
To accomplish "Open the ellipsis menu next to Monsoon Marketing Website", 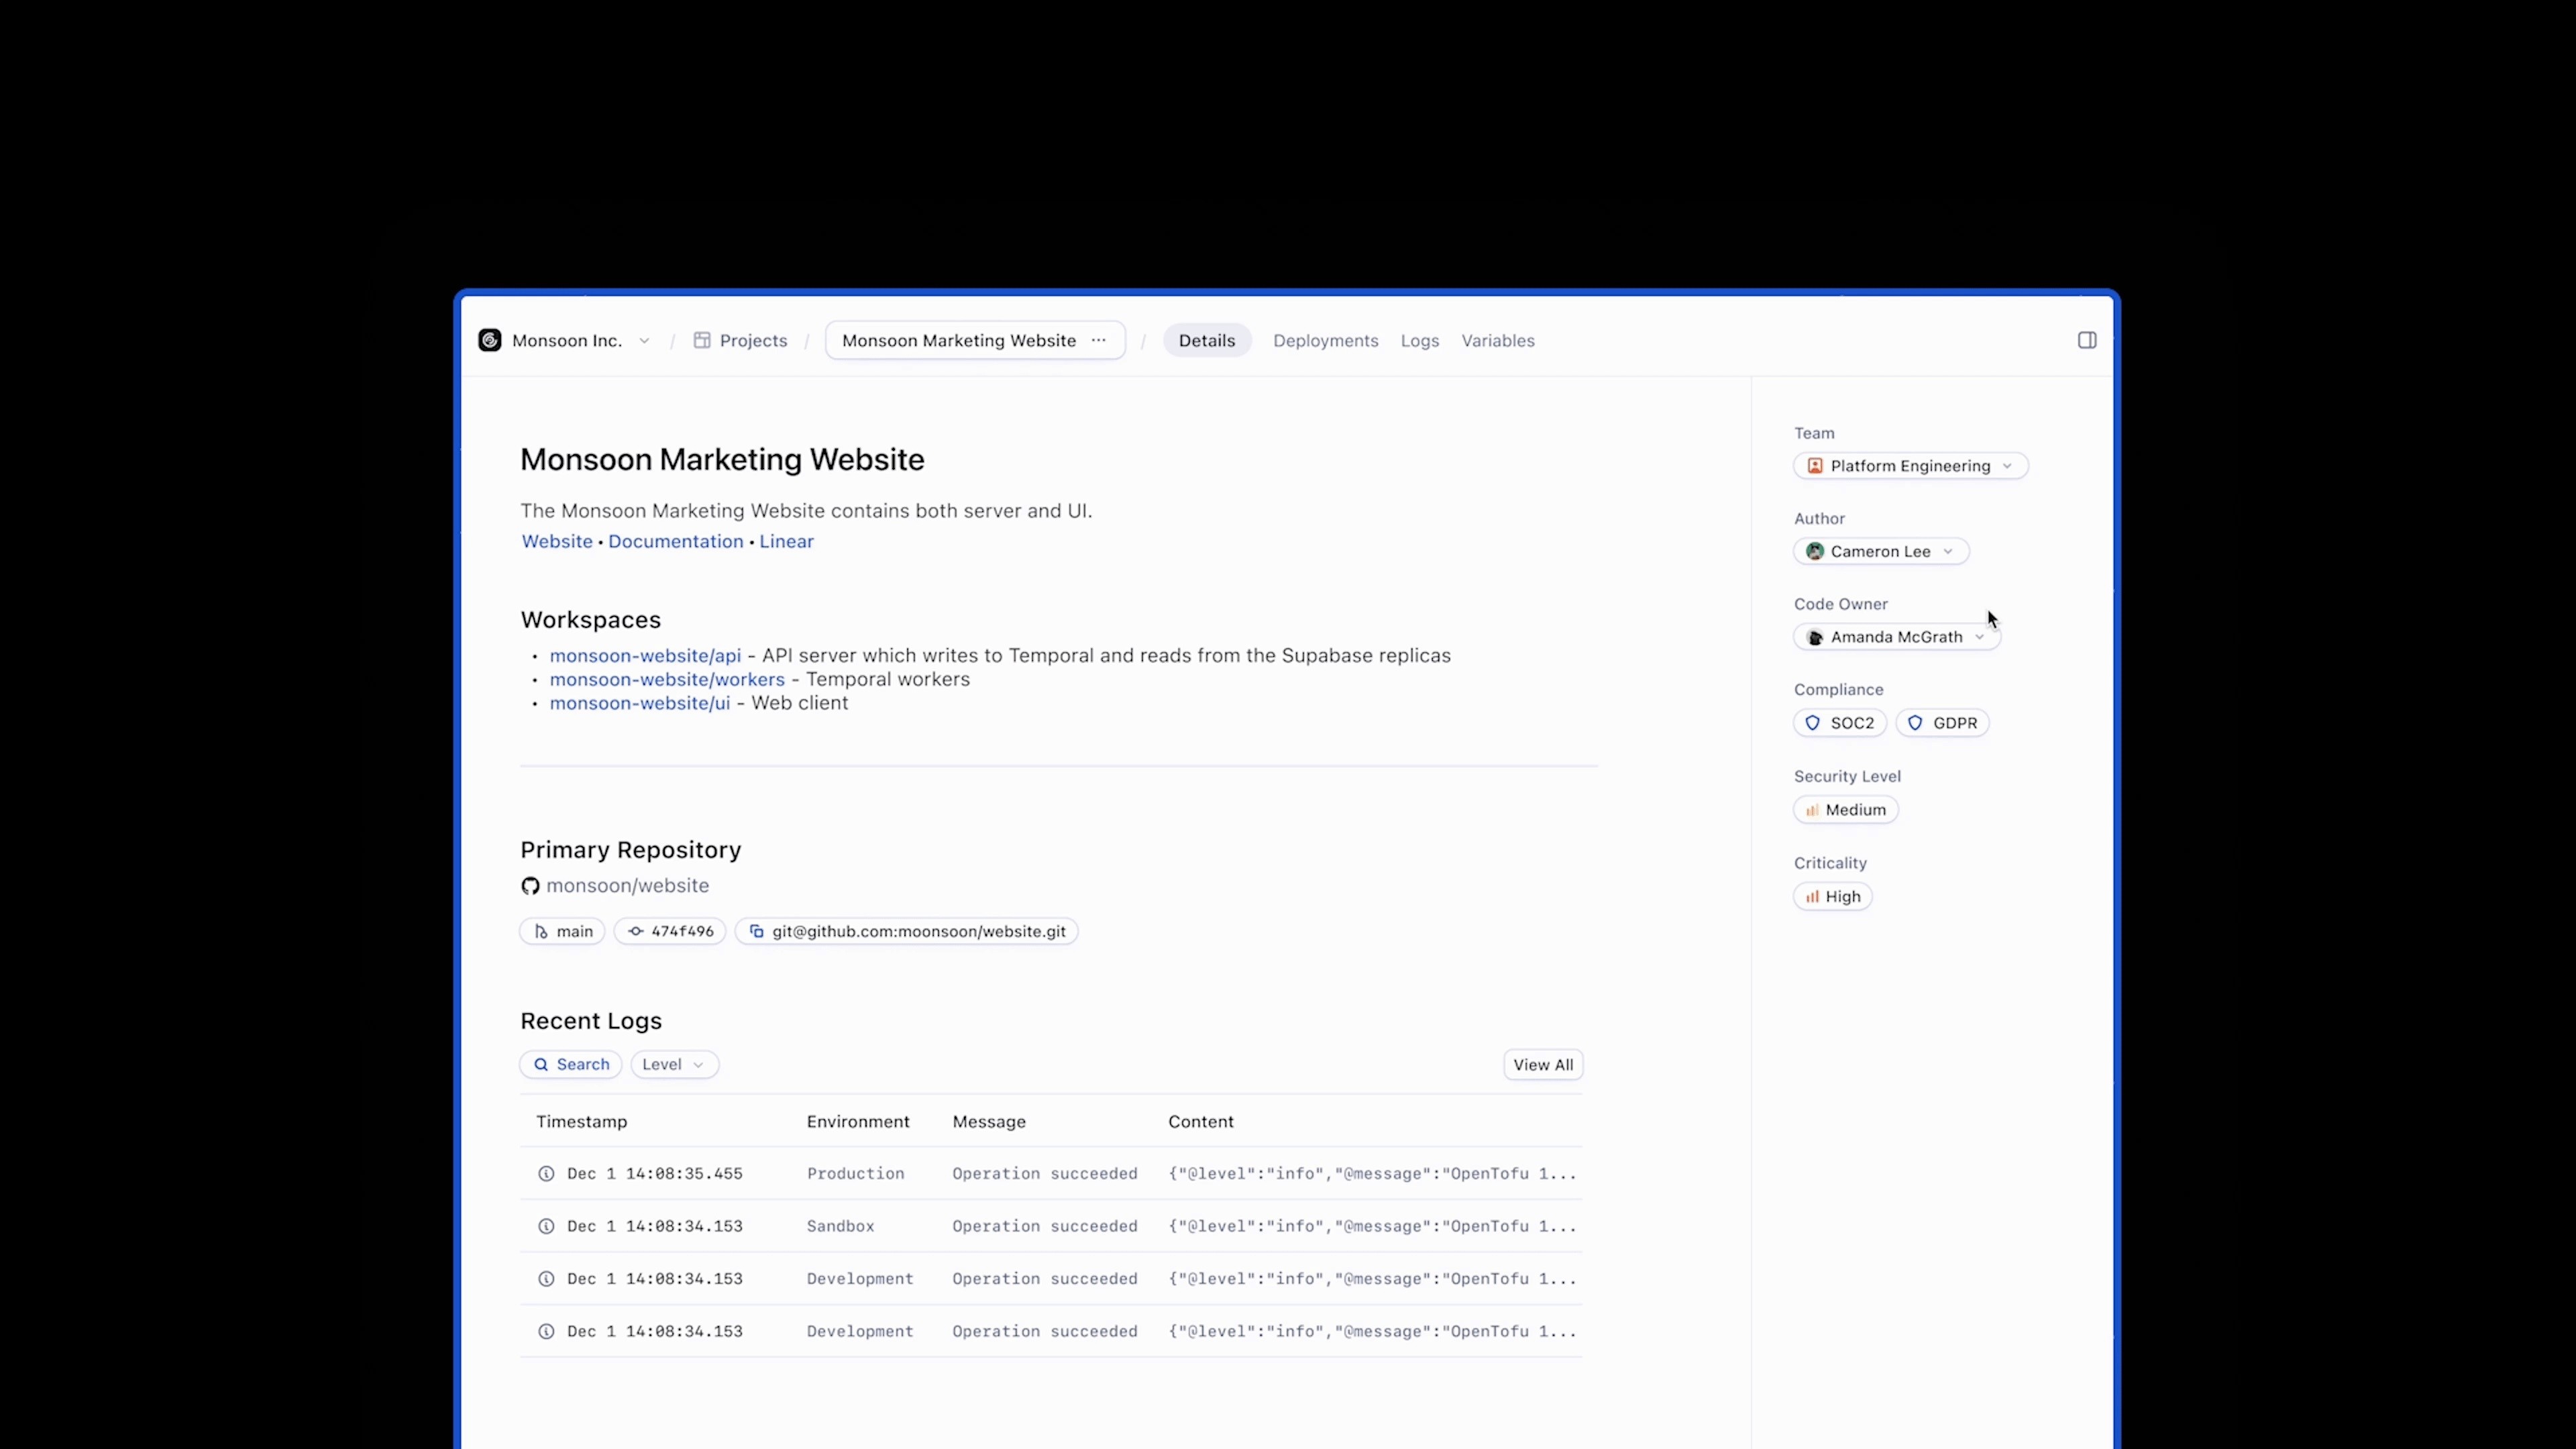I will (1099, 340).
